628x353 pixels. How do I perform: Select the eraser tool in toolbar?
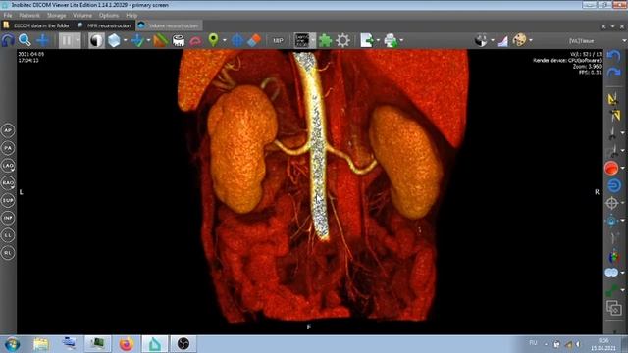[x=254, y=40]
